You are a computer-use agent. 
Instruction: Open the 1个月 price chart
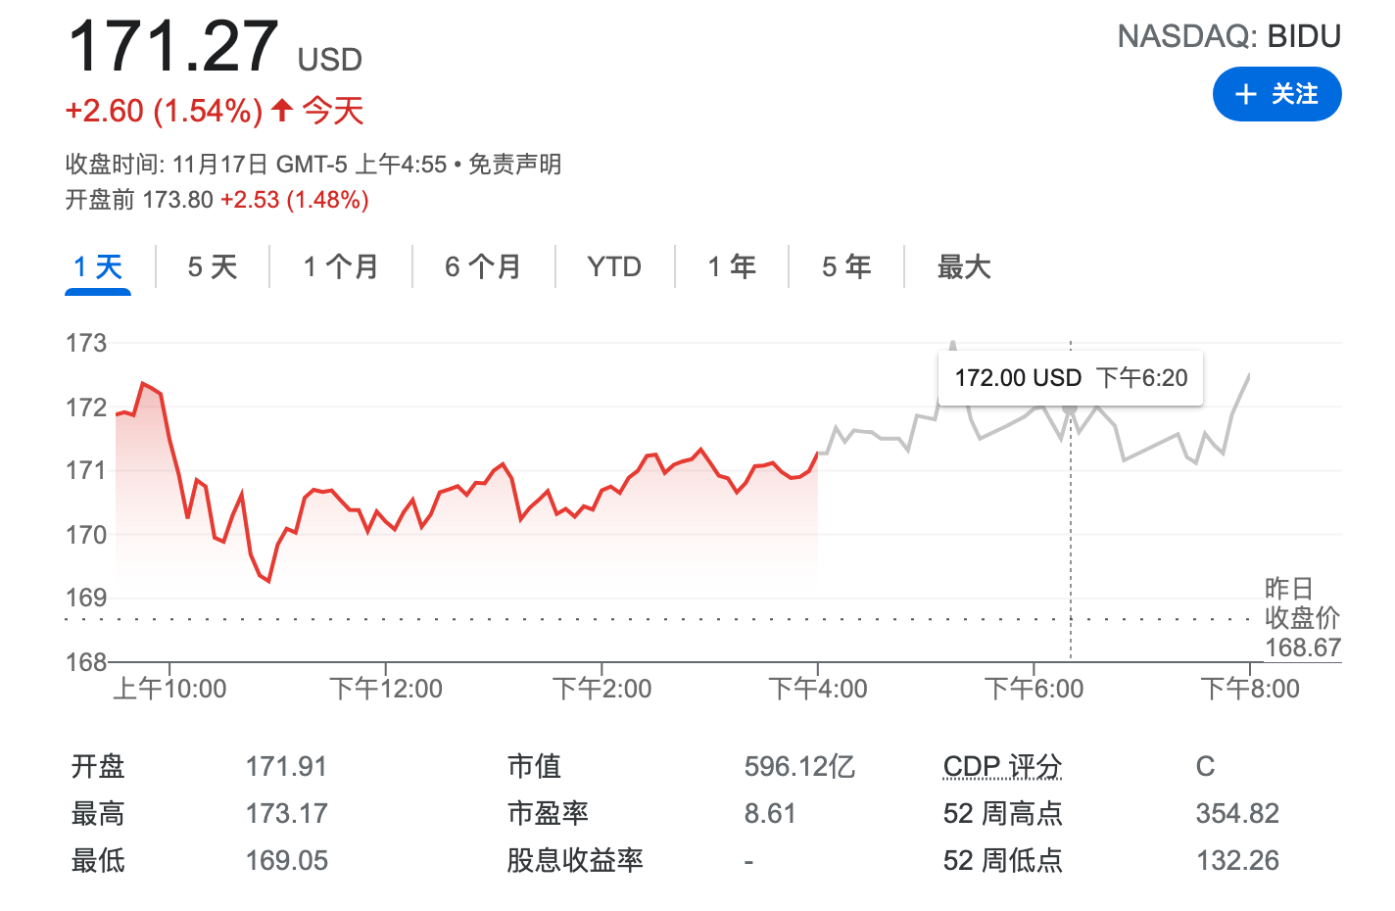pyautogui.click(x=339, y=265)
